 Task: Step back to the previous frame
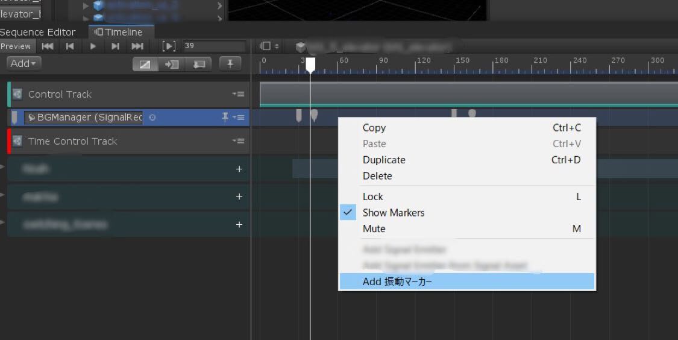pos(70,46)
